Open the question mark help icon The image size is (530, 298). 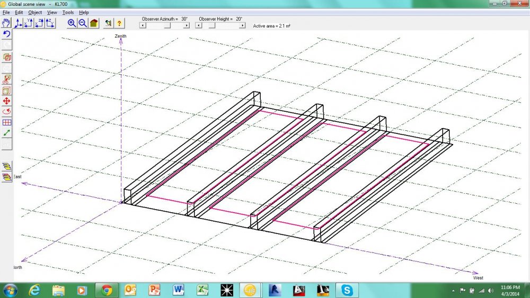119,23
